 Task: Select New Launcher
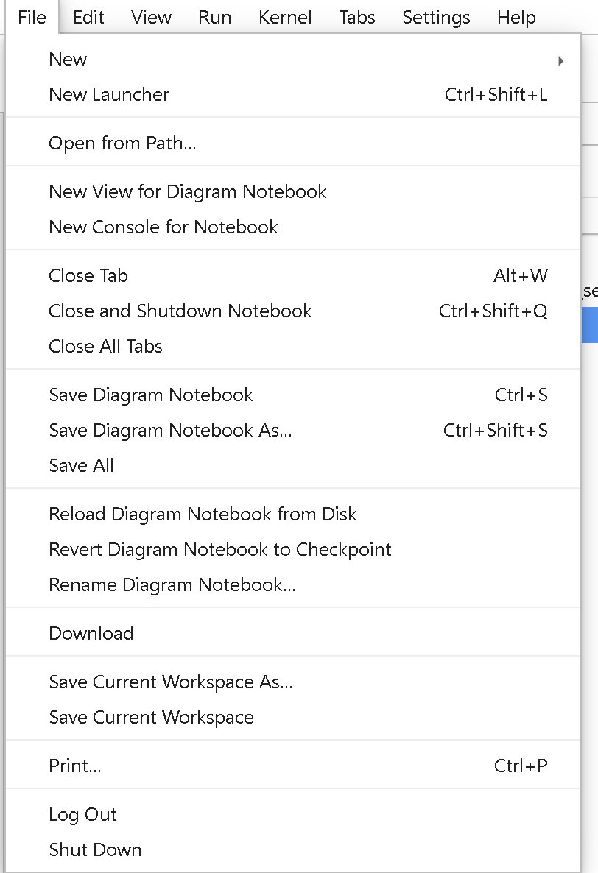109,94
